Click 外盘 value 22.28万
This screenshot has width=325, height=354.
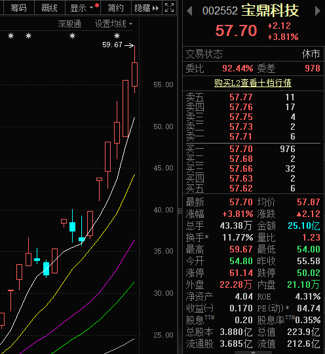tap(236, 285)
